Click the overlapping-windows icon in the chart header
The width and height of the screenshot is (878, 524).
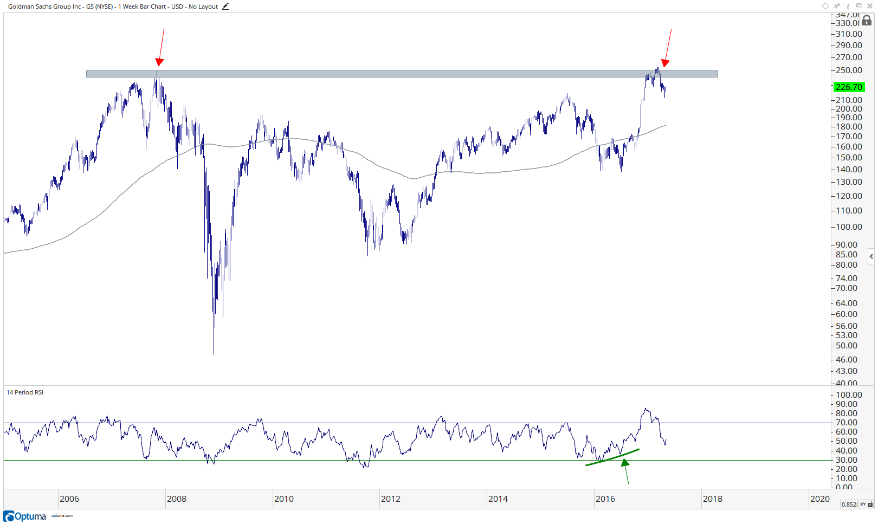pos(859,6)
